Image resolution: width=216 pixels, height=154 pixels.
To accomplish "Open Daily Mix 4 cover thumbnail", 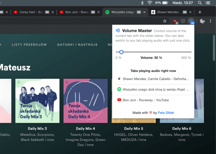I will click(x=86, y=101).
